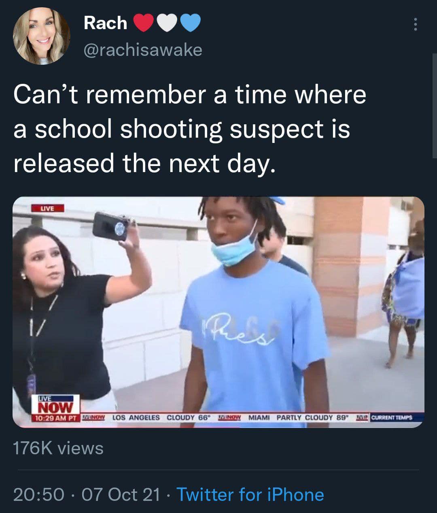Play the embedded news video
Image resolution: width=437 pixels, height=513 pixels.
pyautogui.click(x=218, y=312)
